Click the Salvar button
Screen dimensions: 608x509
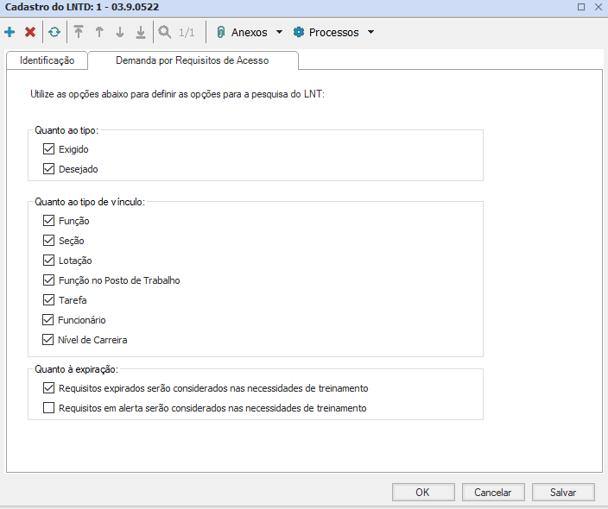[x=563, y=493]
